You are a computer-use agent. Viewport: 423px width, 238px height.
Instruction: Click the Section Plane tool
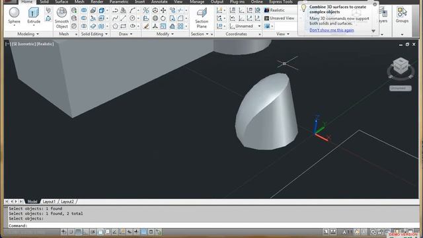coord(202,18)
